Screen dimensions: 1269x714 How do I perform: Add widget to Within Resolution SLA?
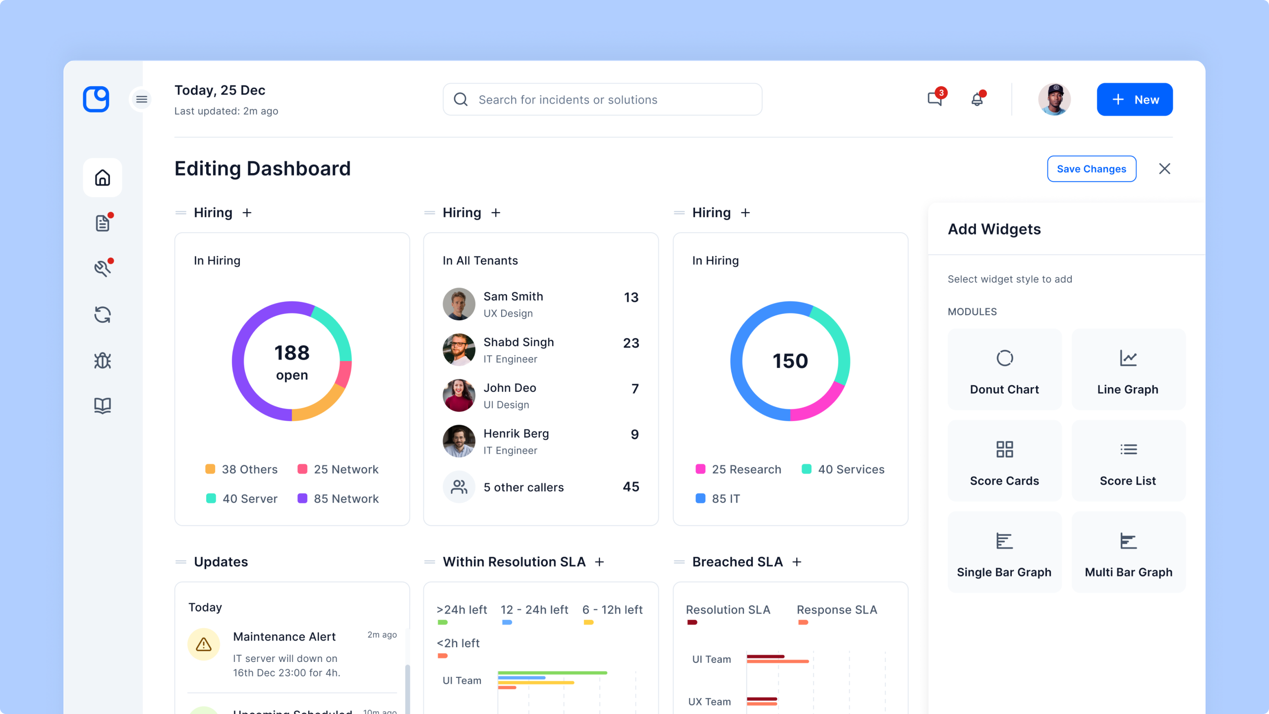coord(600,562)
